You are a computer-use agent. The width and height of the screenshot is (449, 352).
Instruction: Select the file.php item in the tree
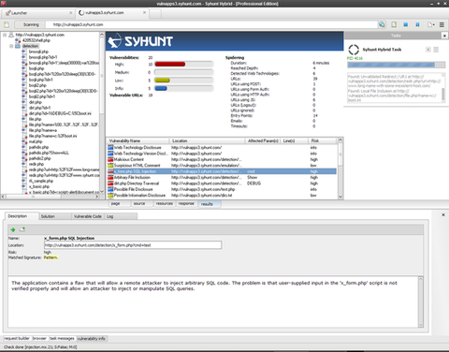pos(35,119)
